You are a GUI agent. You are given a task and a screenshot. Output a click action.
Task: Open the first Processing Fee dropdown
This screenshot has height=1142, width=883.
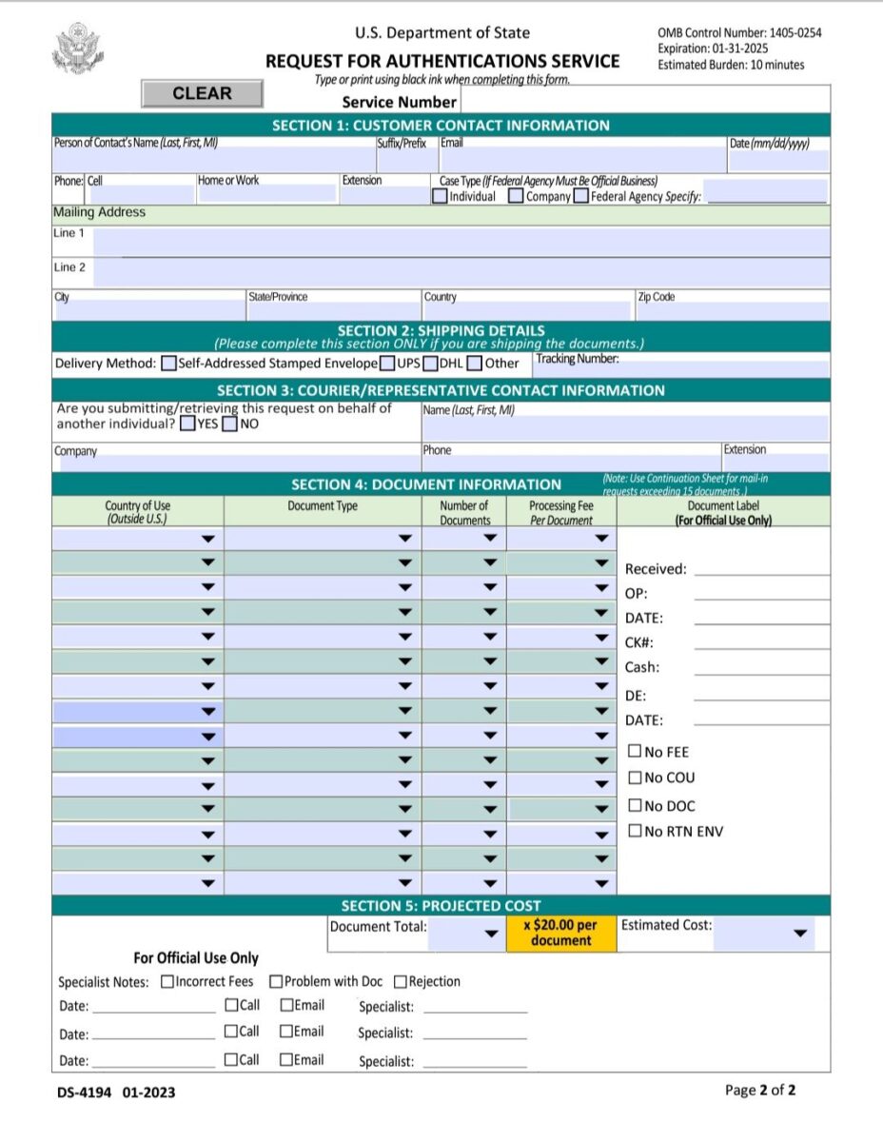pyautogui.click(x=600, y=536)
